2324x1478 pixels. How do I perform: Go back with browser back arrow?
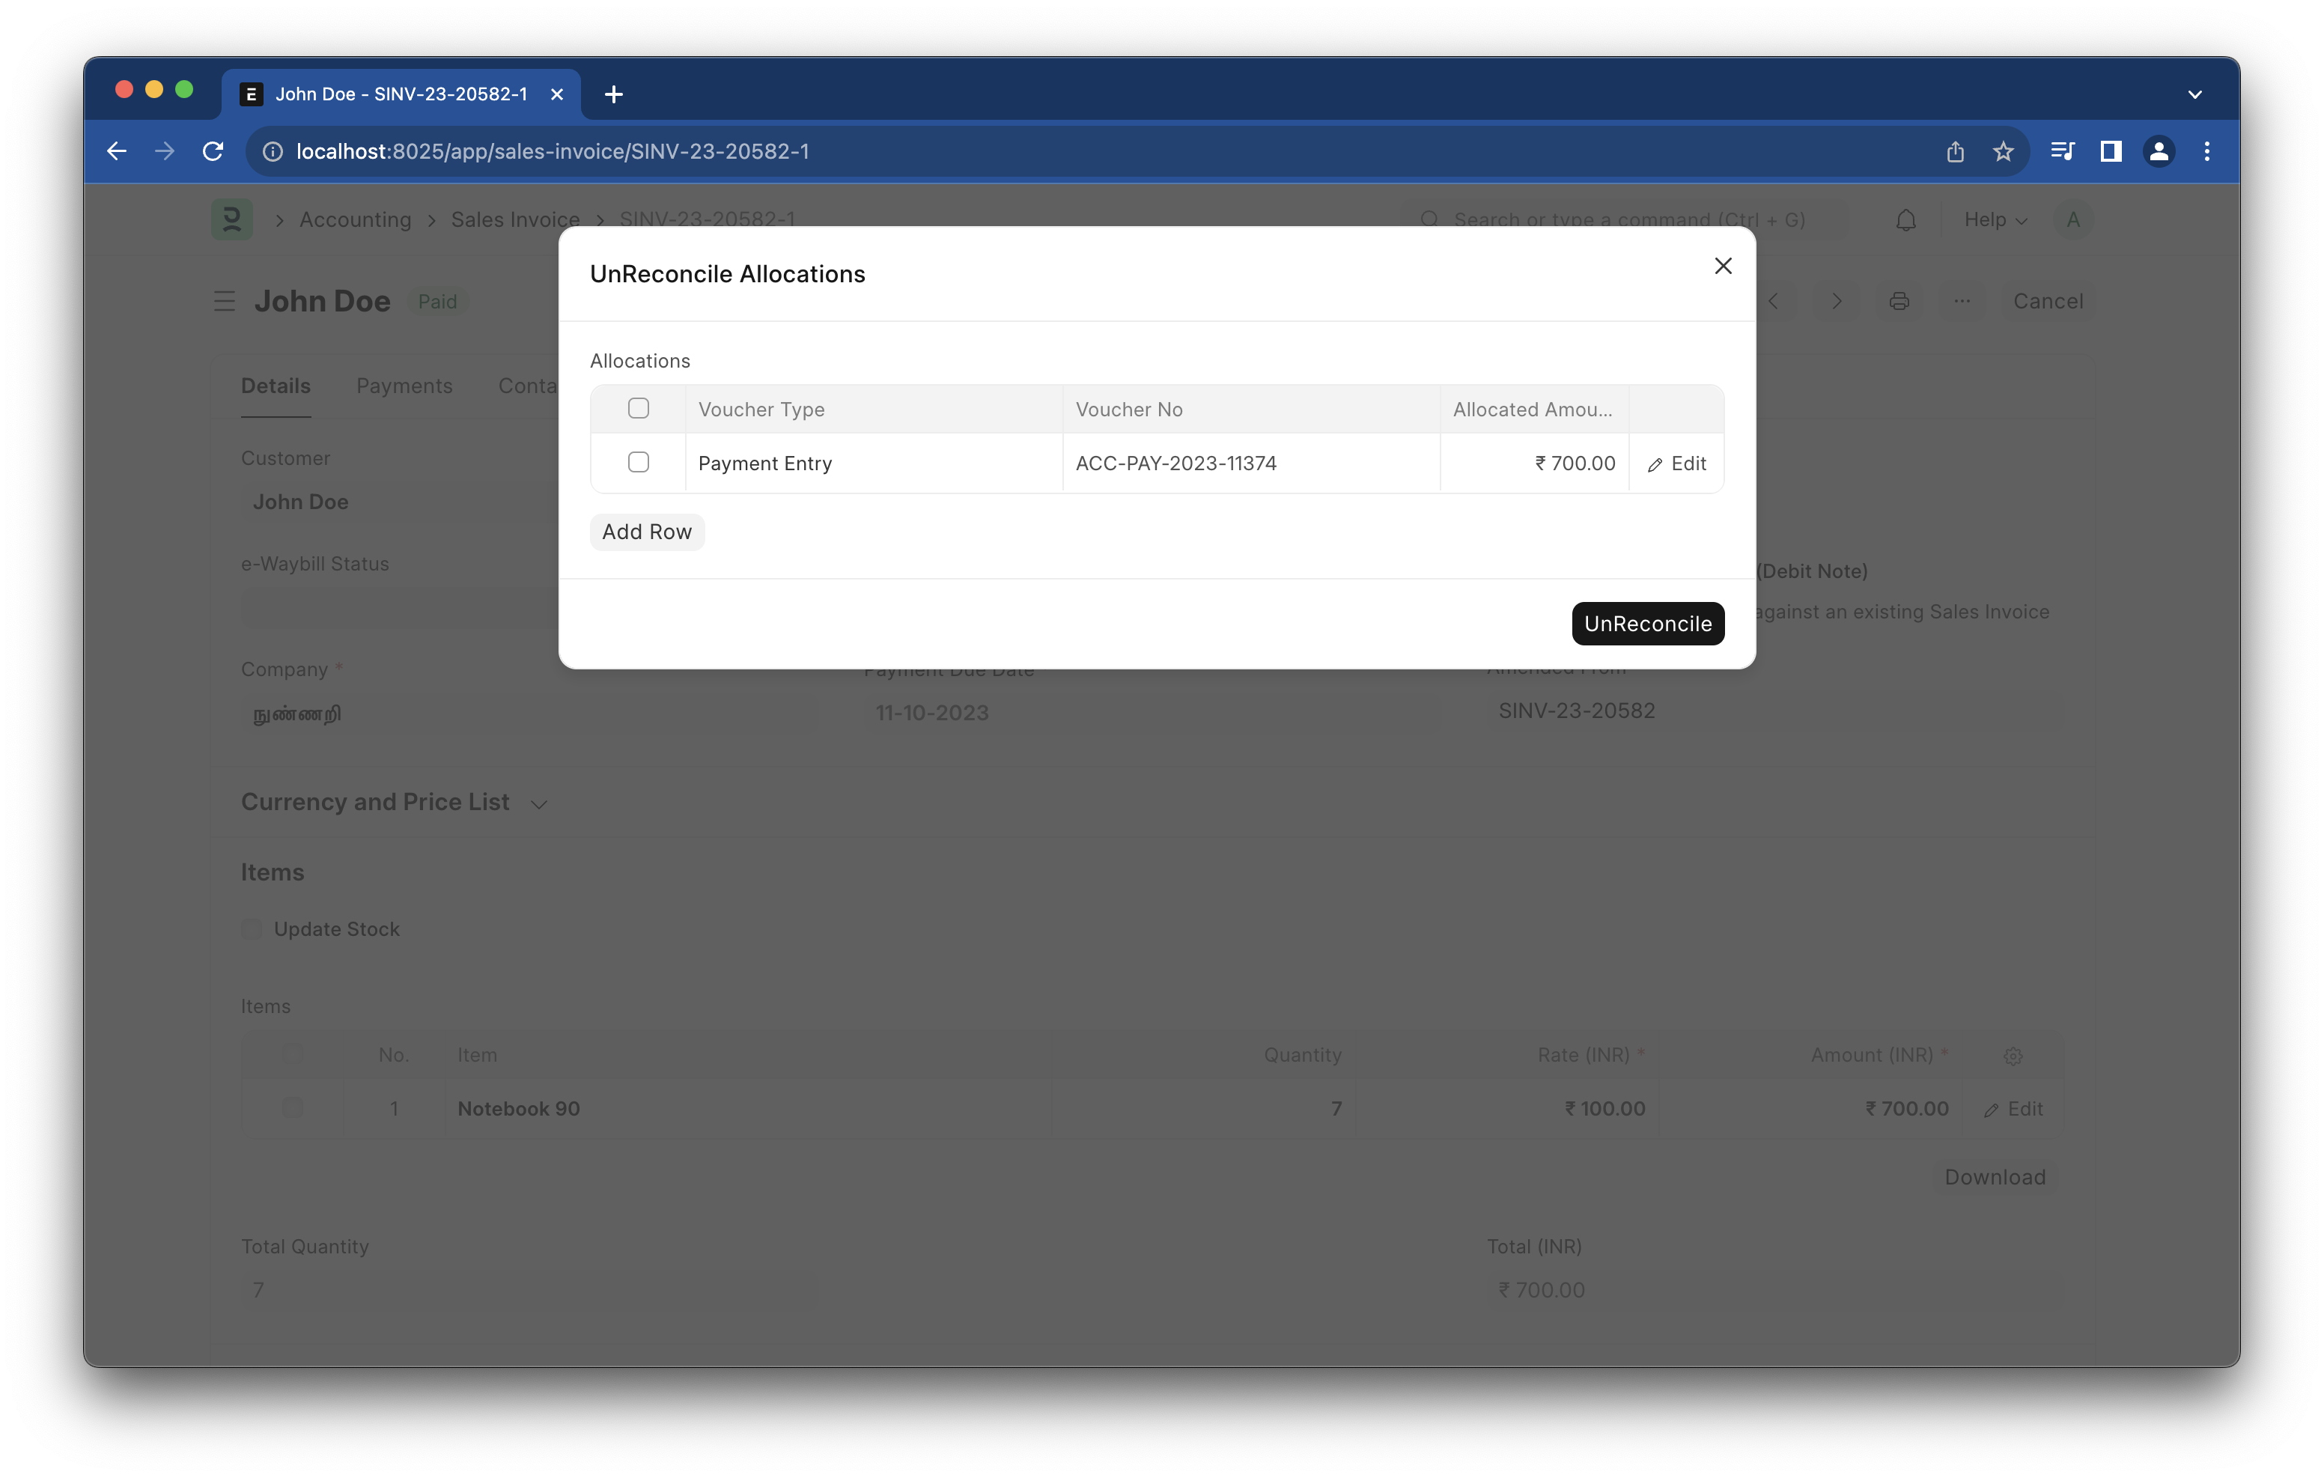(117, 151)
